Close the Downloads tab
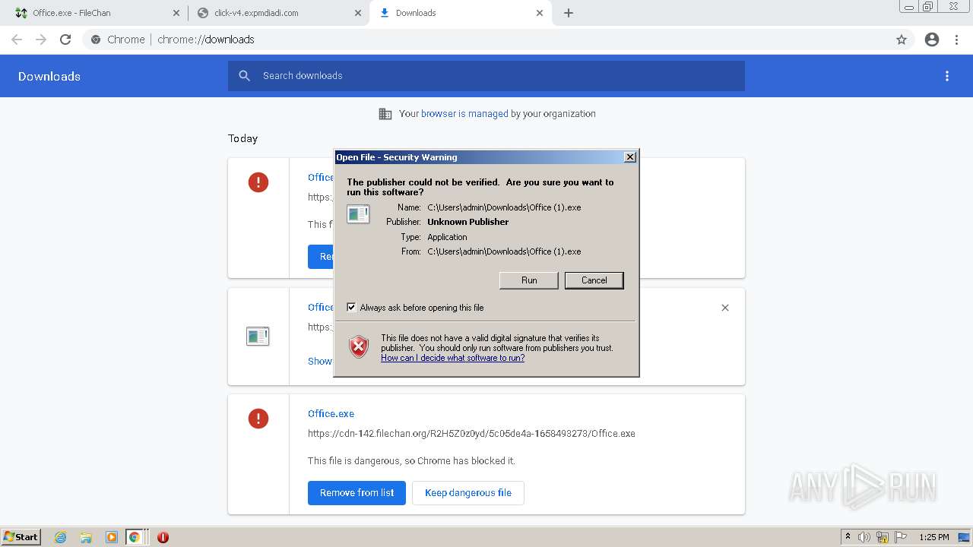The width and height of the screenshot is (973, 547). tap(540, 13)
